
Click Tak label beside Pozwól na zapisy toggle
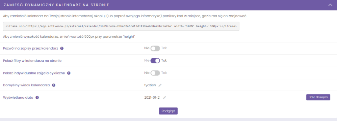(164, 48)
